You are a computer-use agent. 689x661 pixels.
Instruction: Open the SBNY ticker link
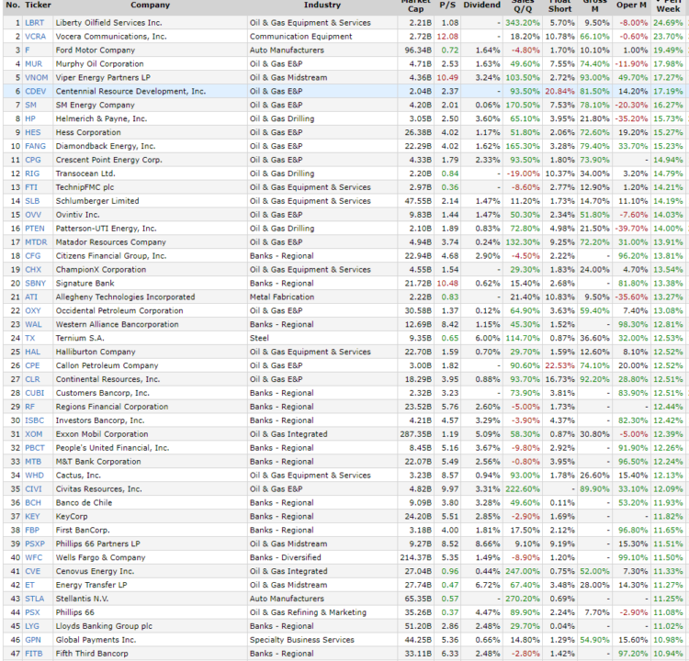[35, 284]
